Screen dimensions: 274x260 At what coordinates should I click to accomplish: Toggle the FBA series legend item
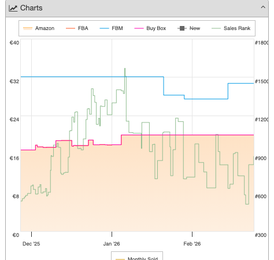[77, 28]
